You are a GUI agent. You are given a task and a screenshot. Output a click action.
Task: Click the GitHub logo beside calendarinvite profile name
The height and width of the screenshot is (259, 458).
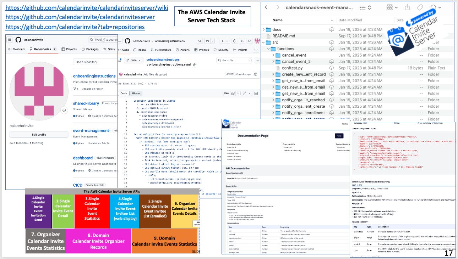point(18,40)
